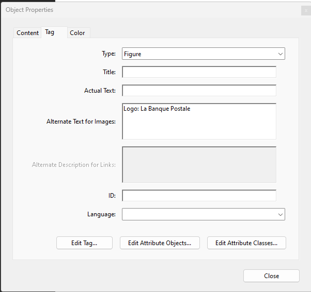Click the greyed Alternate Description for Links box

(199, 165)
